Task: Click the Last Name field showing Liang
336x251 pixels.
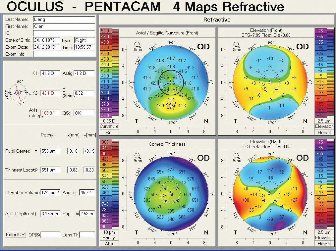Action: [x=64, y=19]
